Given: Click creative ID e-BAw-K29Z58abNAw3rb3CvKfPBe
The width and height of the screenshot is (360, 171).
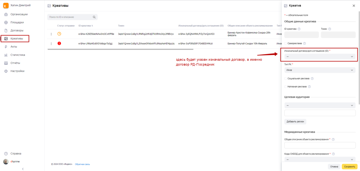Looking at the screenshot, I should coord(96,34).
